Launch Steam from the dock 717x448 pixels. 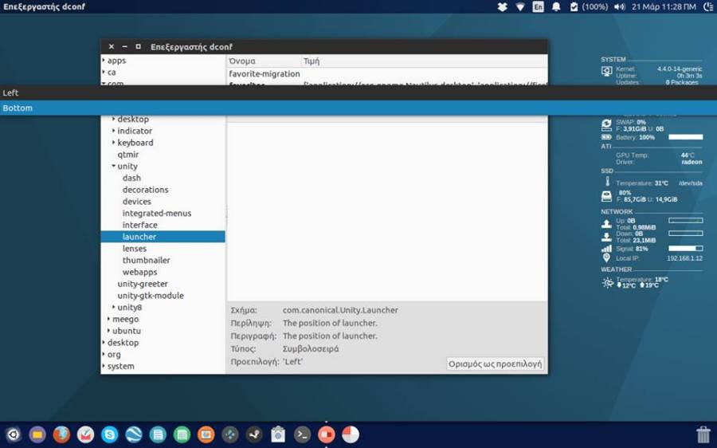click(x=254, y=434)
